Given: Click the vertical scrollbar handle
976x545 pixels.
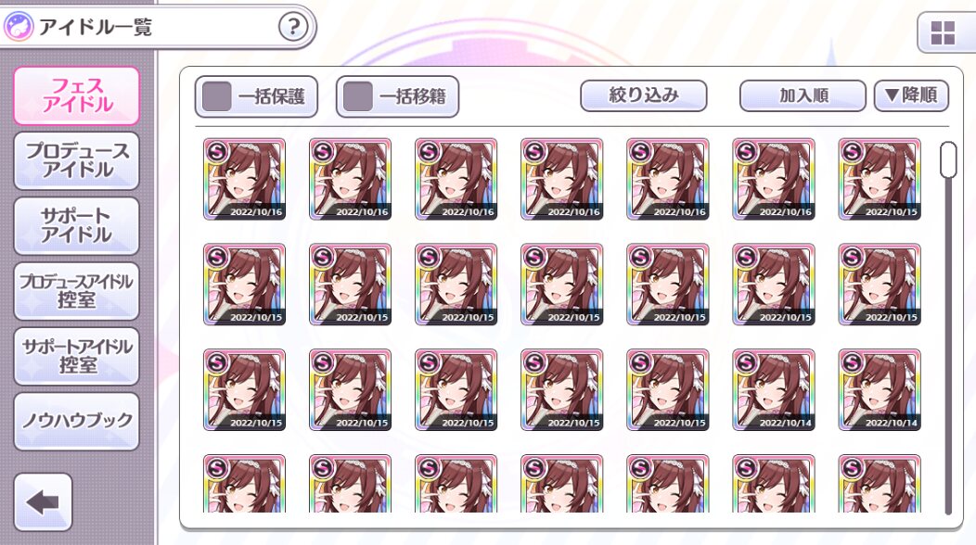Looking at the screenshot, I should click(948, 160).
